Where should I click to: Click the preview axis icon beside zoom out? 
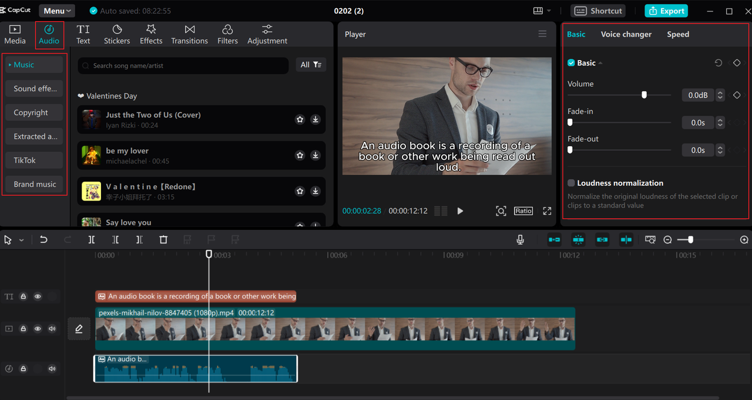(650, 240)
